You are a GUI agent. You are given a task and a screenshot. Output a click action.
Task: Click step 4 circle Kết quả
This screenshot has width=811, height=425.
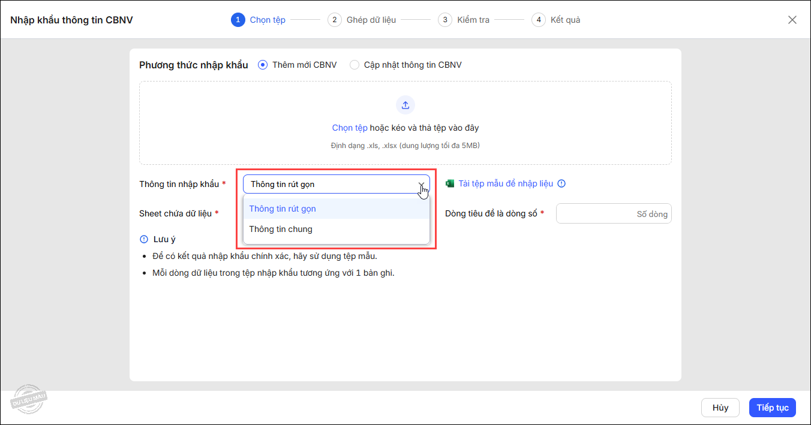pyautogui.click(x=539, y=20)
